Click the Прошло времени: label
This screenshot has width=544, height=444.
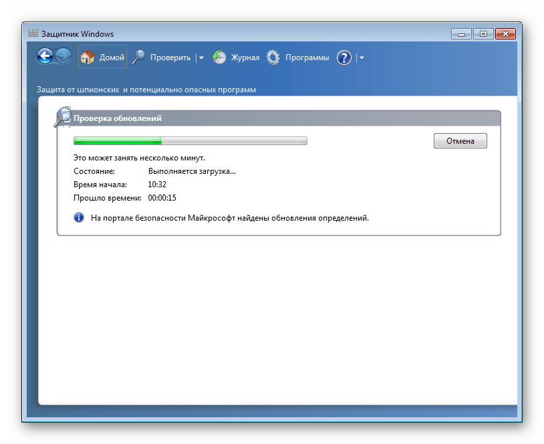(x=107, y=198)
